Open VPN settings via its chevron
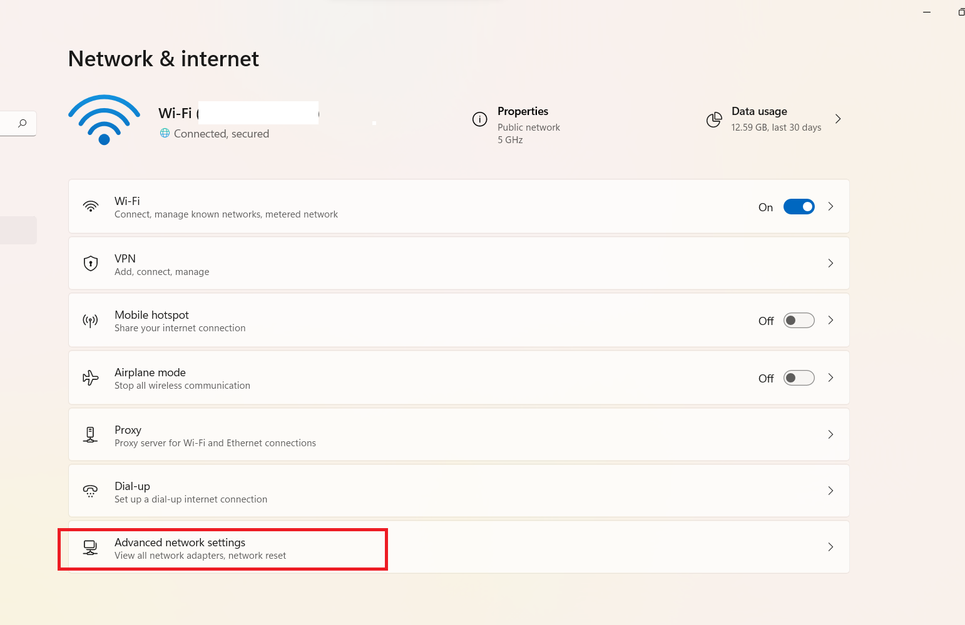The height and width of the screenshot is (625, 965). coord(830,263)
